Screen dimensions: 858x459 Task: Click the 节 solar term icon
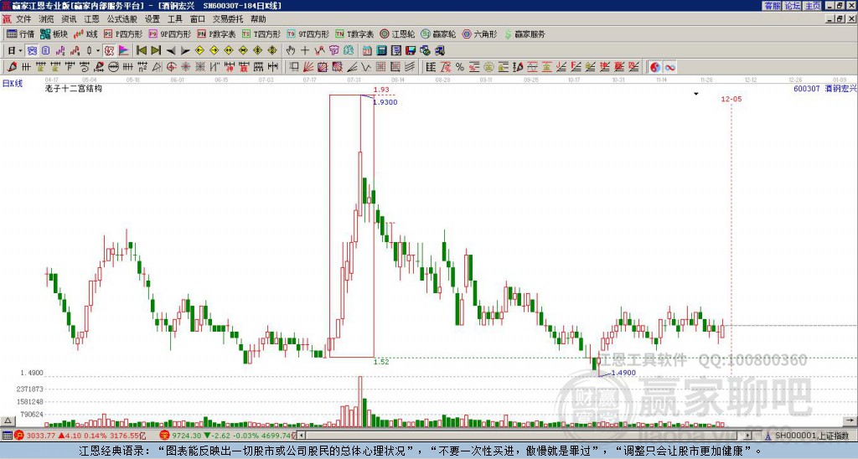(334, 51)
